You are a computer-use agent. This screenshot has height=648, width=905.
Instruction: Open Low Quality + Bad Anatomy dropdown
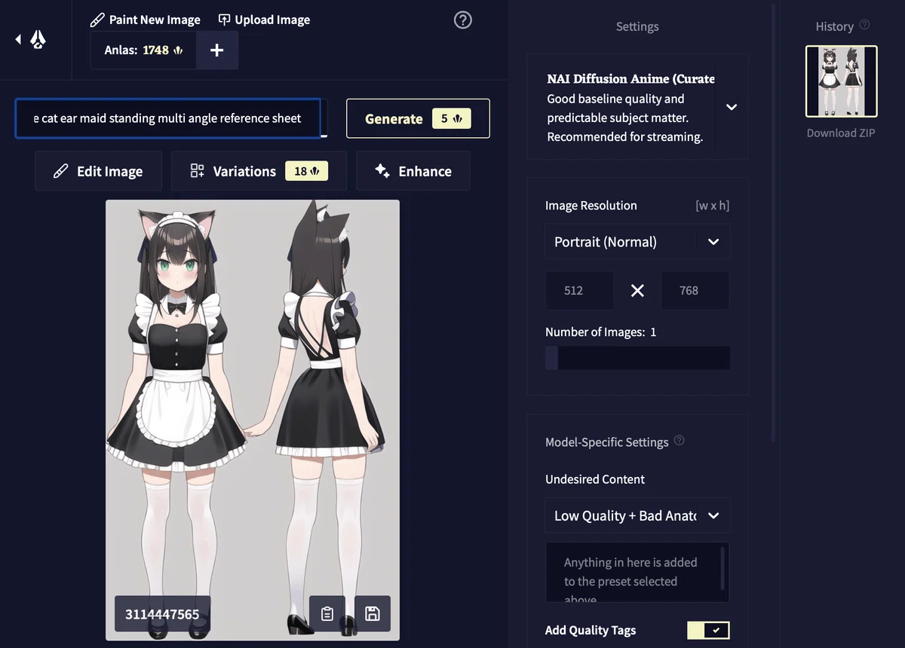637,516
